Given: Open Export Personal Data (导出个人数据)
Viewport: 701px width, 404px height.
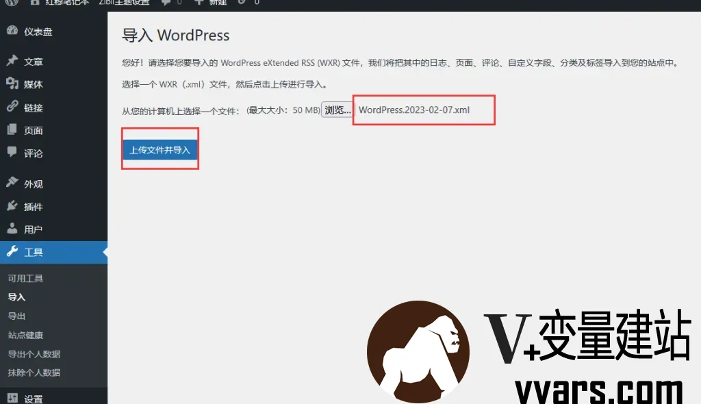Looking at the screenshot, I should coord(34,354).
